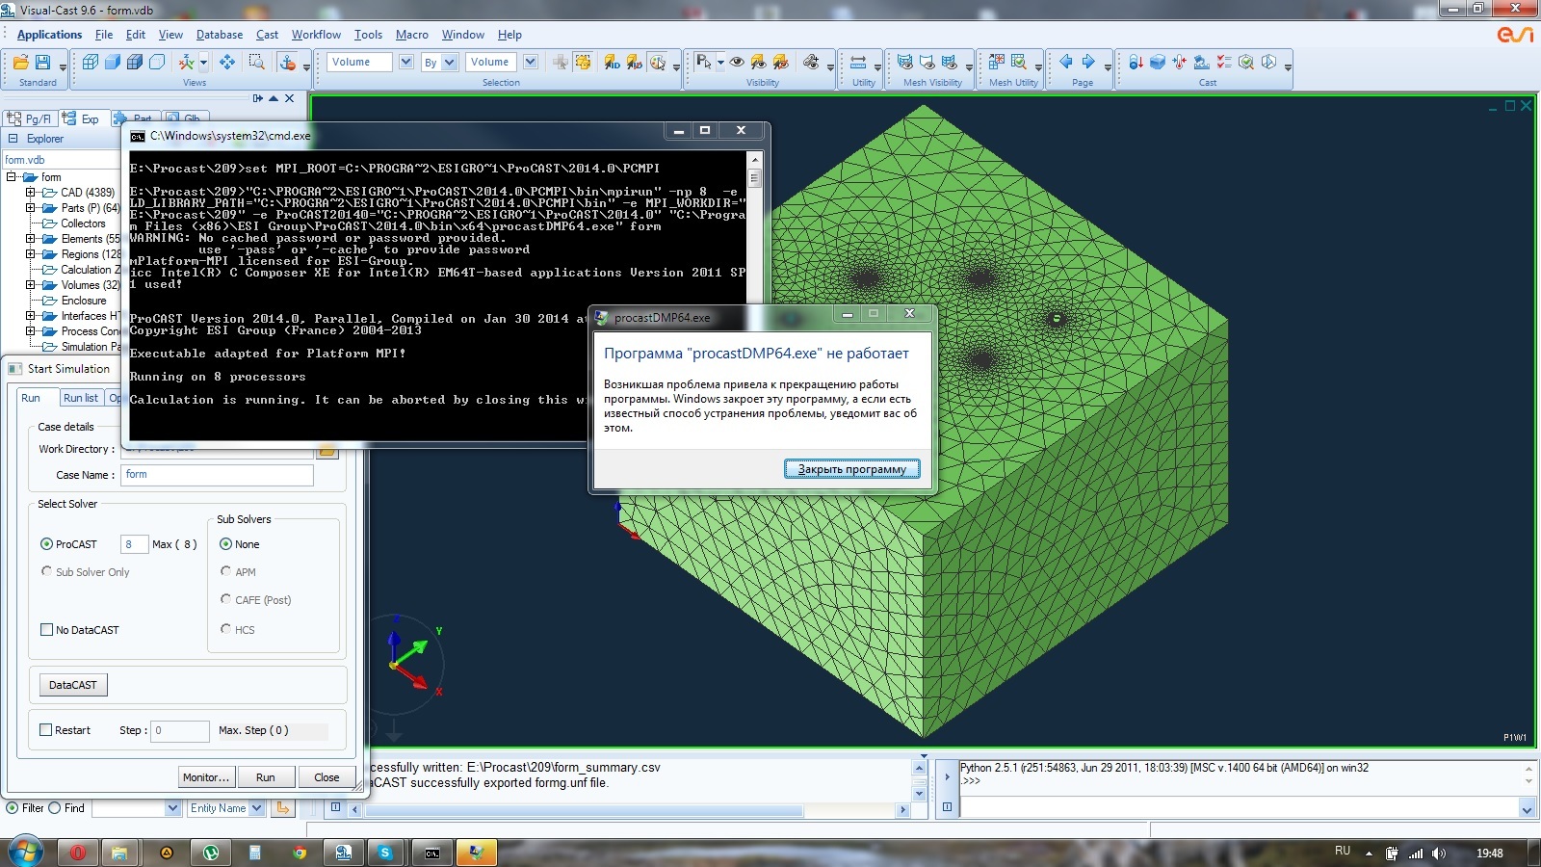This screenshot has height=867, width=1541.
Task: Open the Macro menu
Action: pyautogui.click(x=411, y=35)
